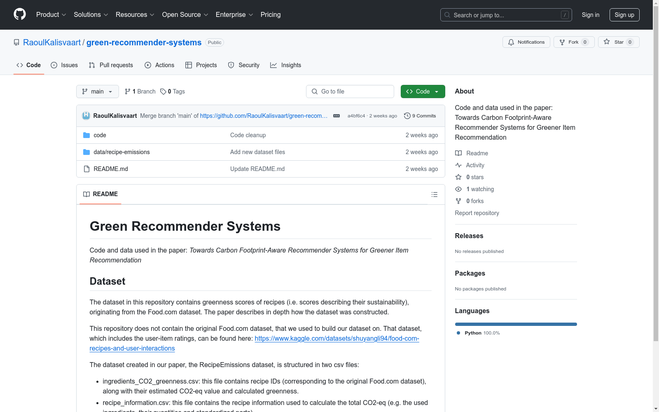
Task: Open the Actions tab
Action: click(159, 65)
